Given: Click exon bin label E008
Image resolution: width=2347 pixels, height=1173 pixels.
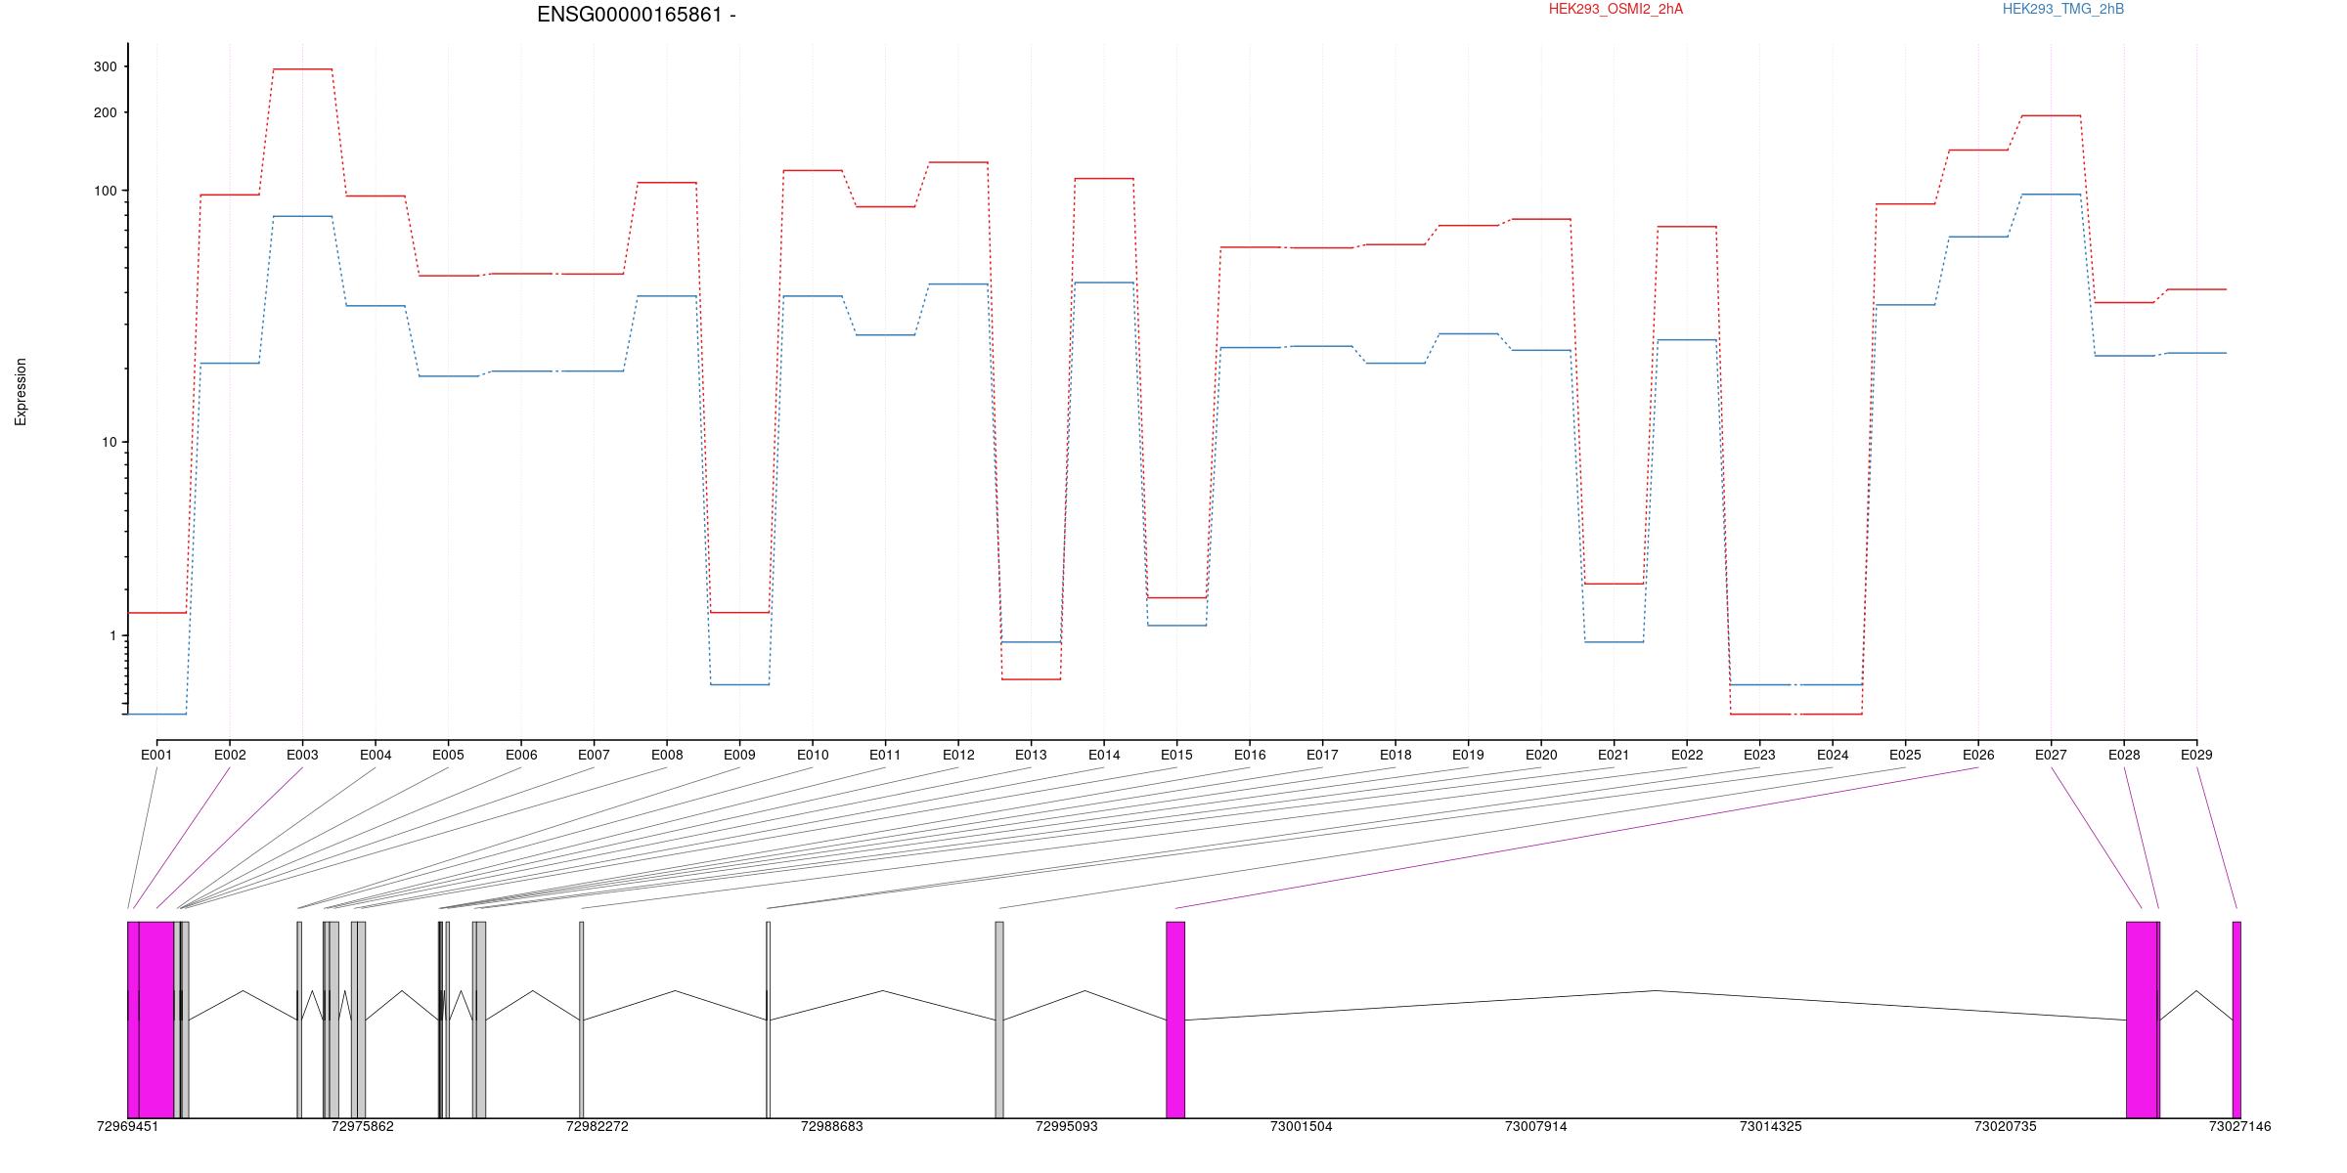Looking at the screenshot, I should pos(667,755).
